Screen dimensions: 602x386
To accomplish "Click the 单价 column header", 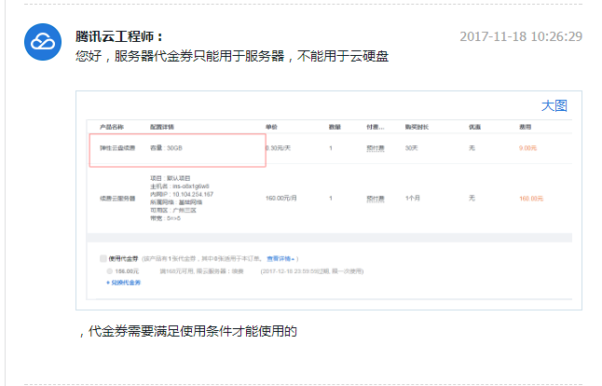I will [271, 127].
